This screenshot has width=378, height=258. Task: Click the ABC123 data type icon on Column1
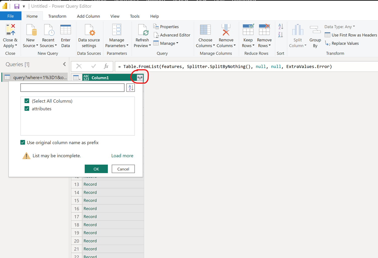click(x=86, y=78)
